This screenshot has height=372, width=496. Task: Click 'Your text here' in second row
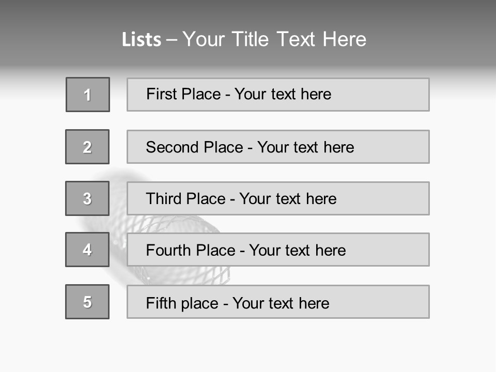305,147
